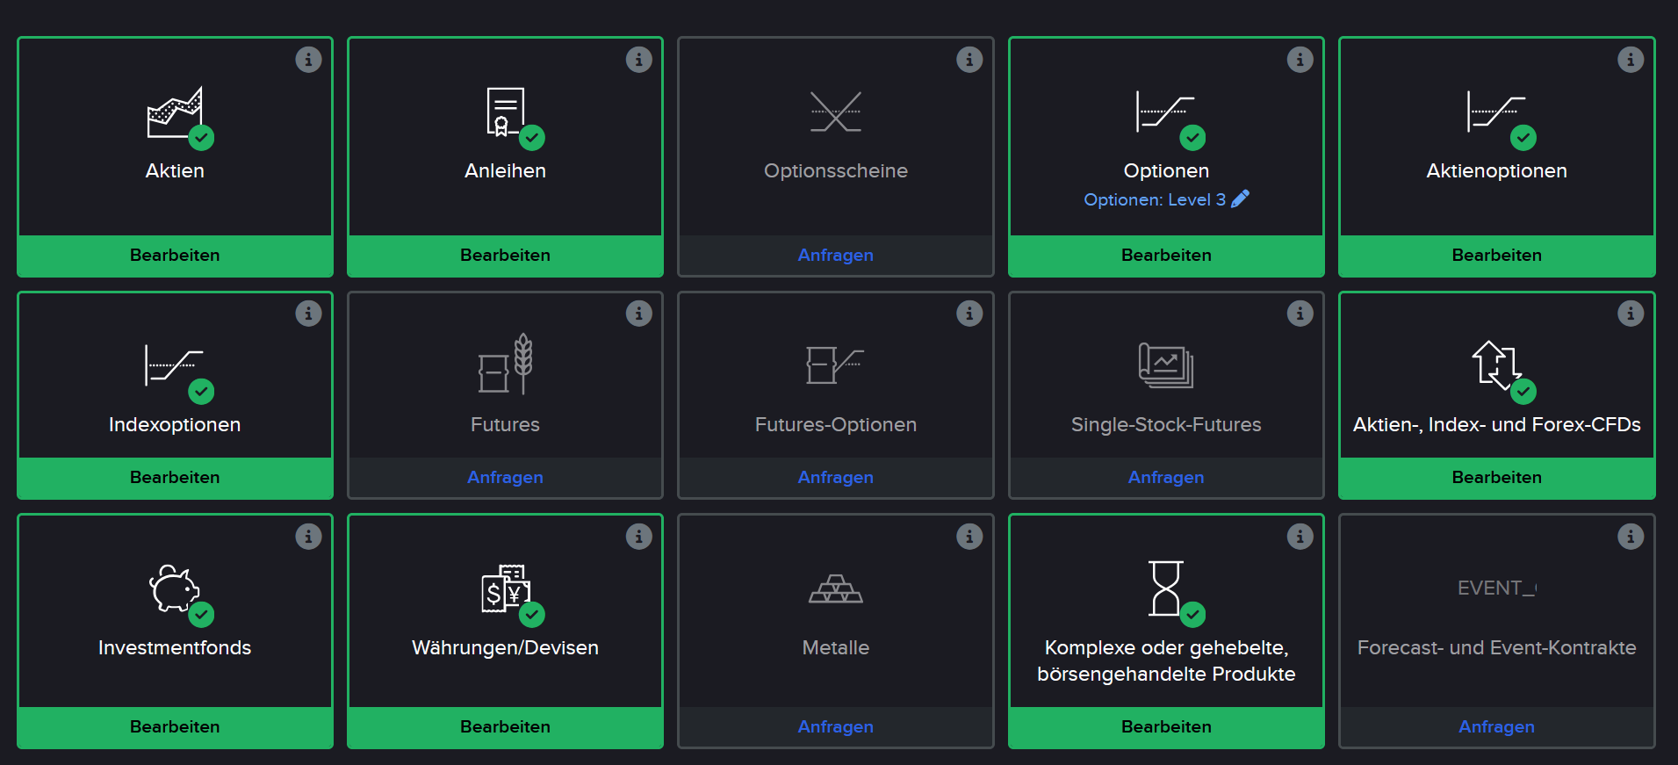Click Anfragen for Forecast- und Event-Kontrakte

pos(1497,727)
